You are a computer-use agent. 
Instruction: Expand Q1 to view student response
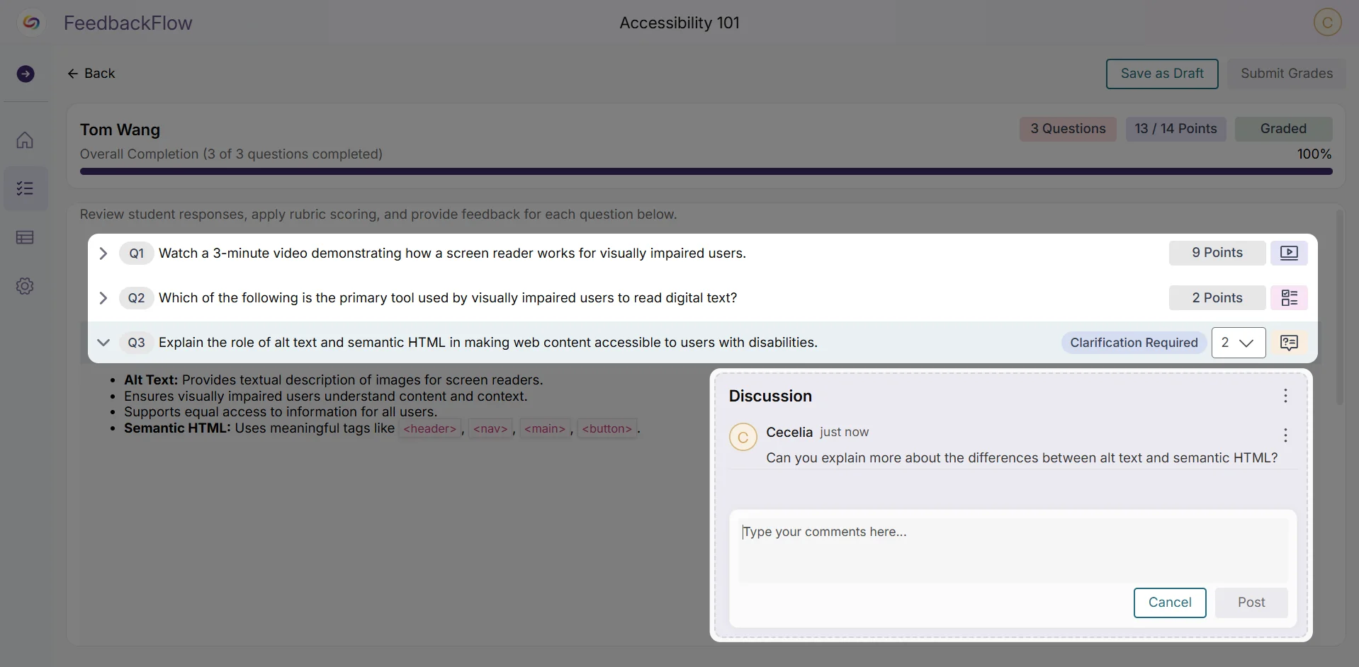103,253
